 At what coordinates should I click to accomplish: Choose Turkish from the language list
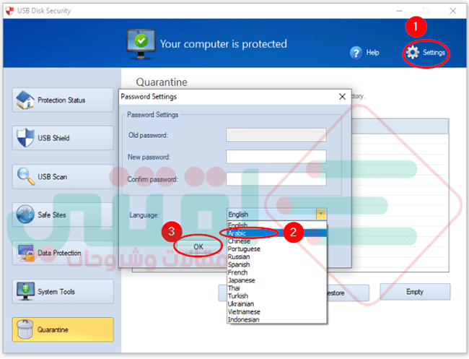coord(276,296)
